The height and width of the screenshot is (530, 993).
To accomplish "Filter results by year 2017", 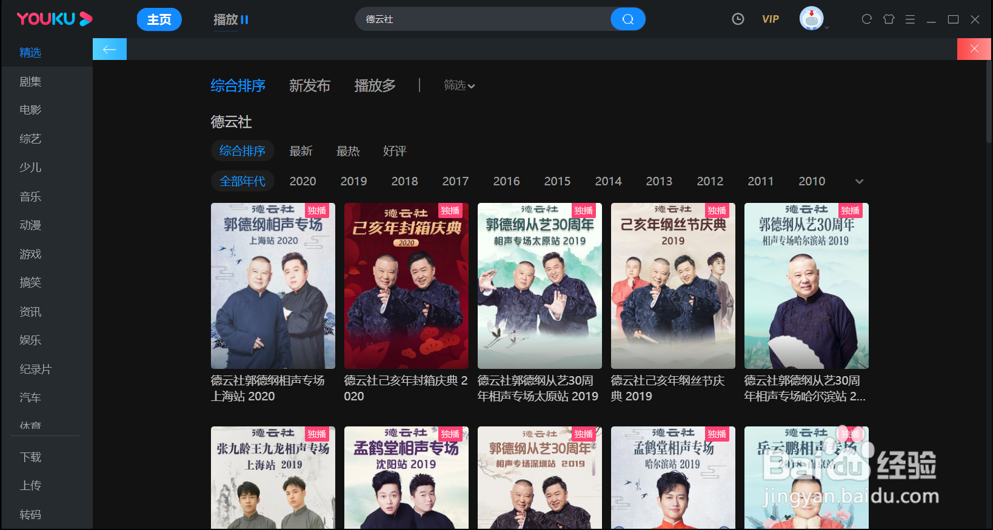I will pos(456,181).
